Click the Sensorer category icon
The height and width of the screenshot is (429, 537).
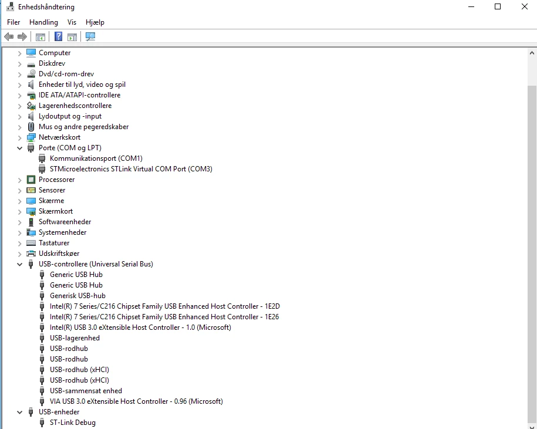pos(31,190)
